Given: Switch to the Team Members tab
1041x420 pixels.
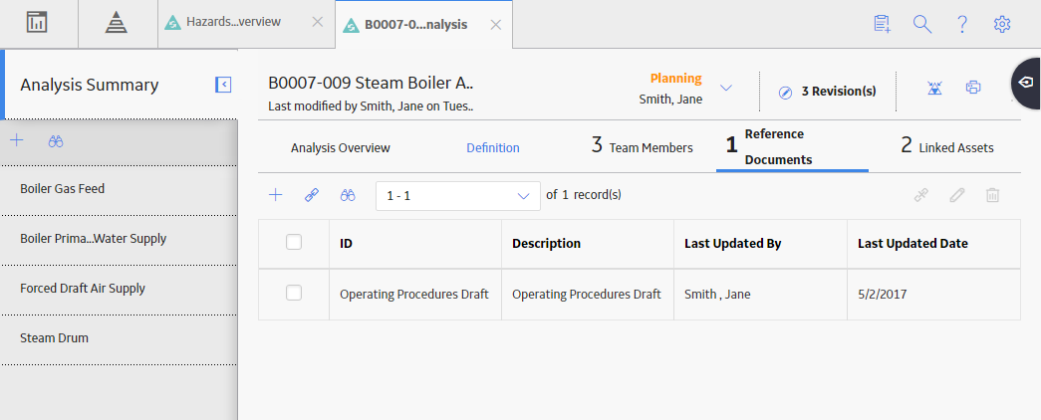Looking at the screenshot, I should 642,146.
